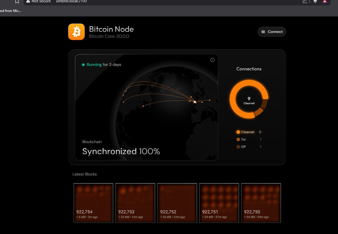This screenshot has width=338, height=234.
Task: Click the '1.6 MB • 2m ago' text
Action: (87, 217)
